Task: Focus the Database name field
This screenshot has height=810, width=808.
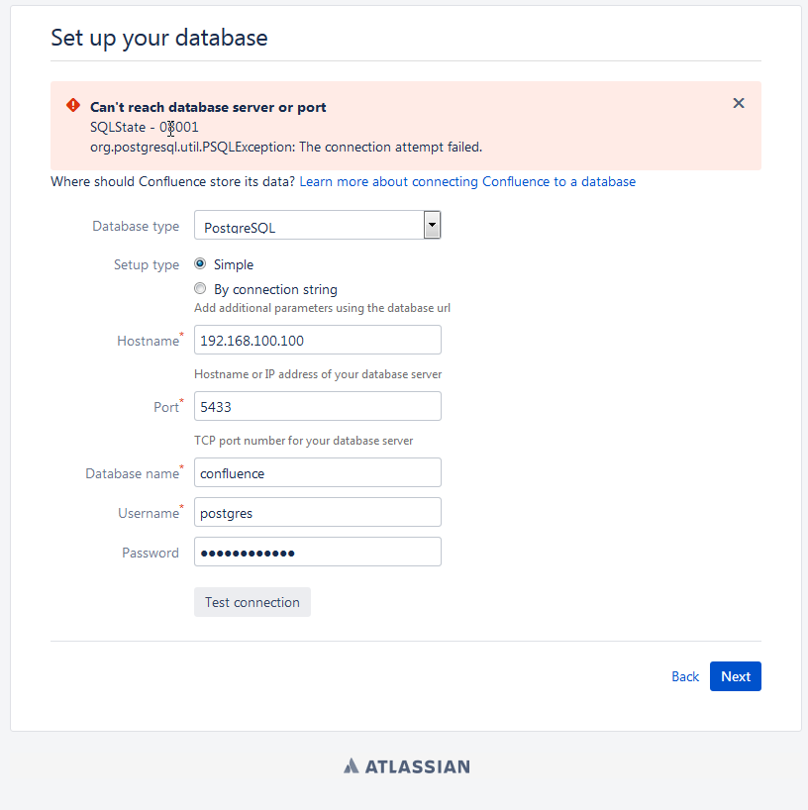Action: (x=317, y=472)
